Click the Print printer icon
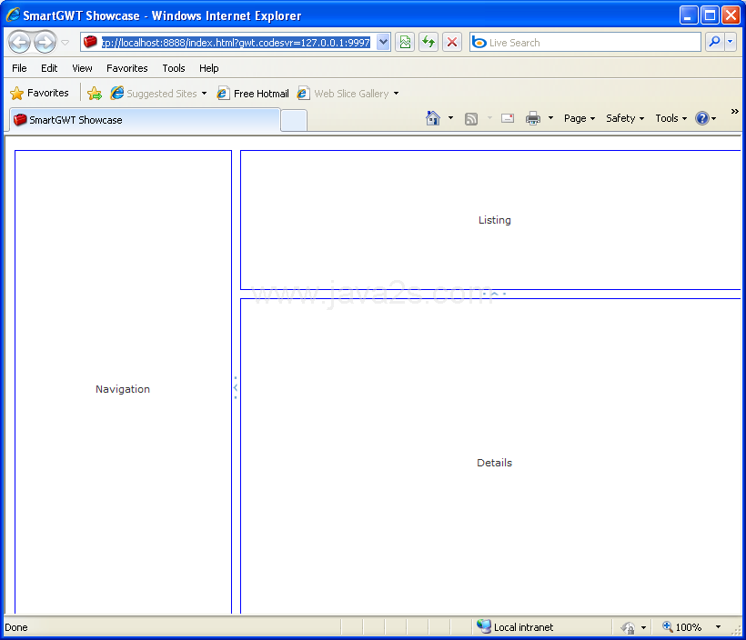746x640 pixels. (x=533, y=118)
